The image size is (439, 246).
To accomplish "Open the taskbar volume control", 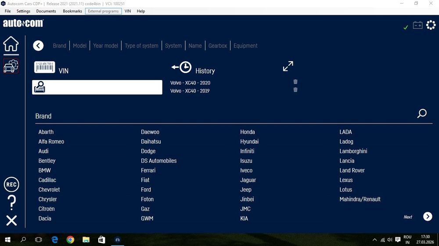I will point(390,239).
